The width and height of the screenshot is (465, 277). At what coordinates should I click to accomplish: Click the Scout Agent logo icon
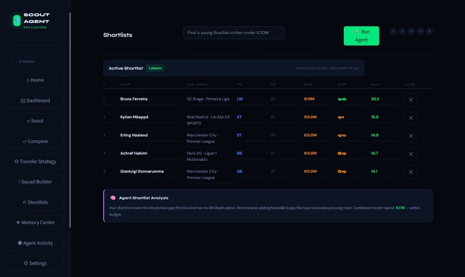(17, 20)
